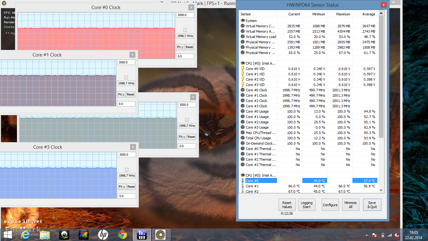Open the green-eye webcam app on the taskbar
Viewport: 428px width, 241px height.
point(65,235)
